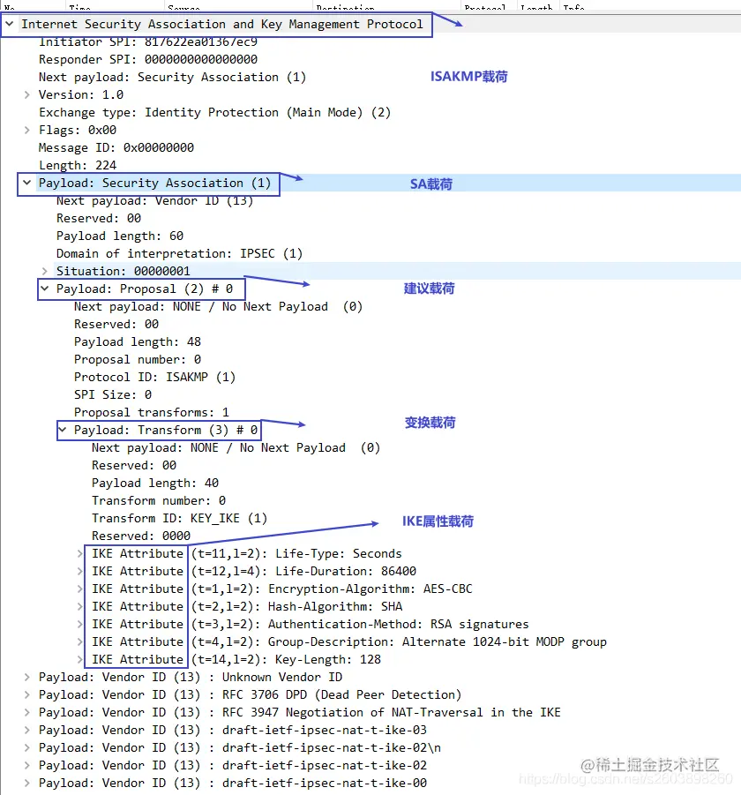
Task: Collapse Payload: Transform (3) # 0
Action: 63,430
